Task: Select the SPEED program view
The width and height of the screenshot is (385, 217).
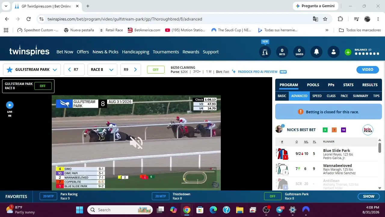Action: click(317, 96)
